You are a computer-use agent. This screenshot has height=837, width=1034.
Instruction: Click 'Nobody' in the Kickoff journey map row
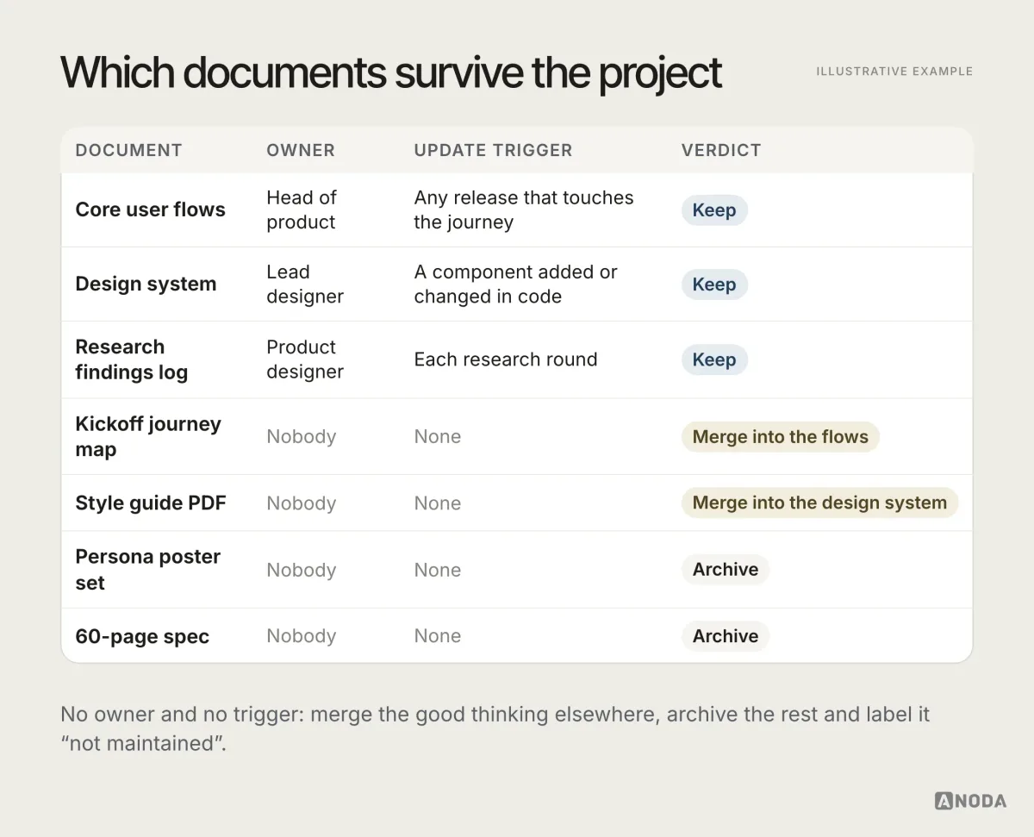pos(301,436)
